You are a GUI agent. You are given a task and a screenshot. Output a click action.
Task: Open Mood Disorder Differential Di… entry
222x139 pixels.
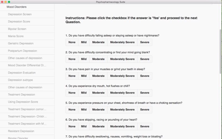27,65
